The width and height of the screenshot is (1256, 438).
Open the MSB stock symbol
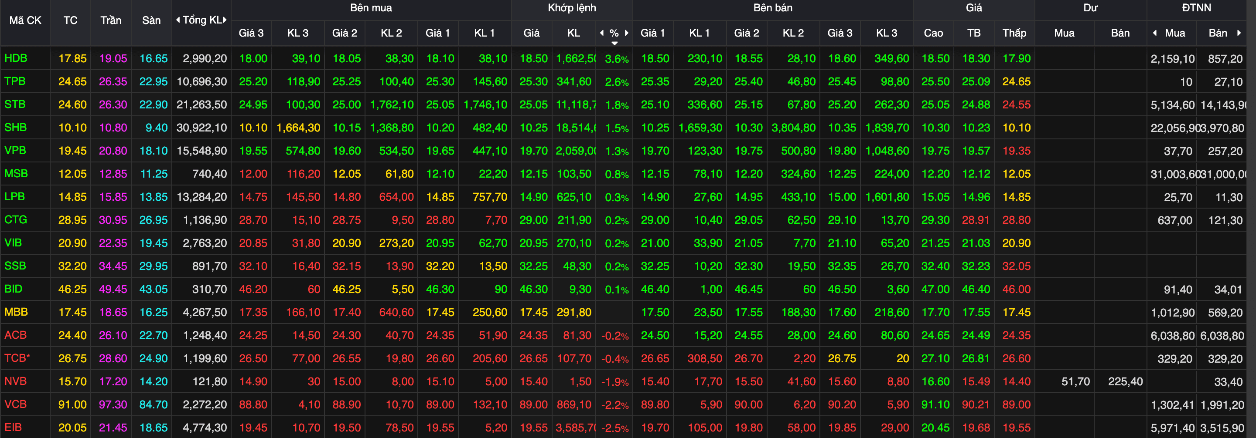click(x=16, y=173)
